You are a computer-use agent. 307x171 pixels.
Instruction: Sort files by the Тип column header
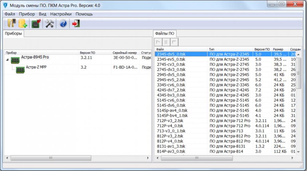tap(230, 49)
